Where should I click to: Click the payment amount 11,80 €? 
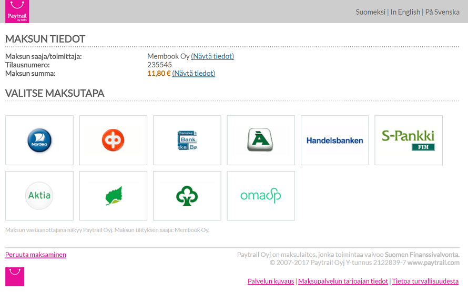pyautogui.click(x=159, y=73)
